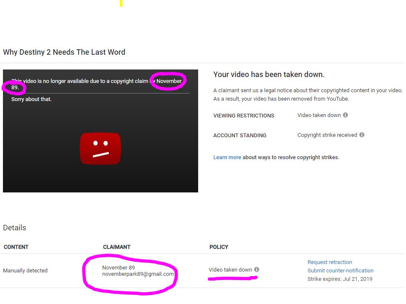
Task: Click video title Why Destiny 2 Needs The Last Word
Action: [64, 52]
